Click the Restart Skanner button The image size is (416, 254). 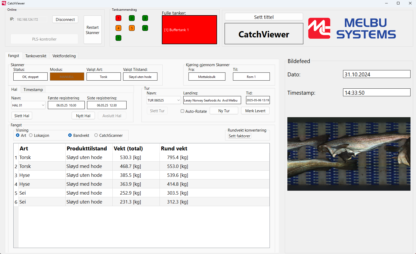click(93, 30)
